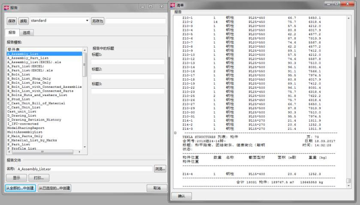This screenshot has height=205, width=360.
Task: Click the 保存 button in report dialog
Action: pos(12,21)
